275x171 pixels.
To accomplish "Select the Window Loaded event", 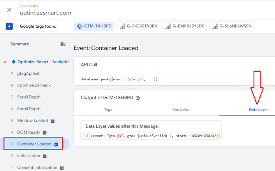I will coord(33,120).
